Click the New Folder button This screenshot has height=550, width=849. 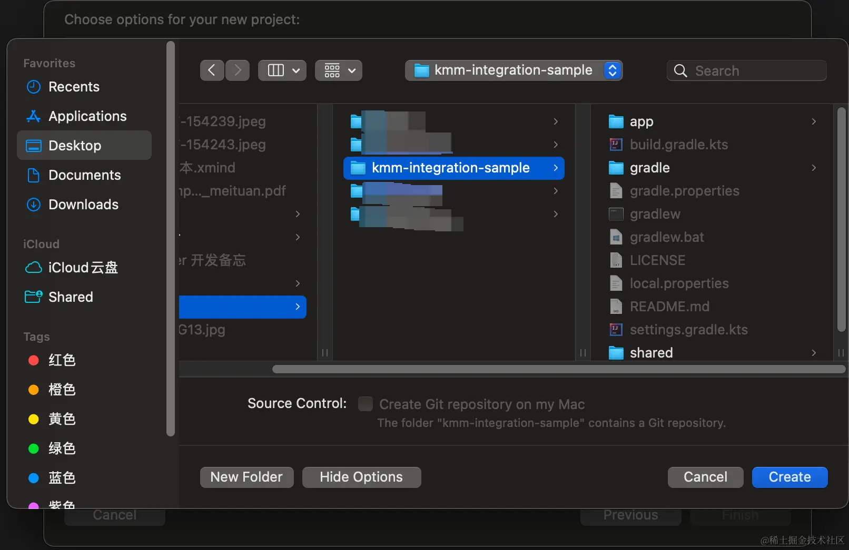click(x=247, y=477)
